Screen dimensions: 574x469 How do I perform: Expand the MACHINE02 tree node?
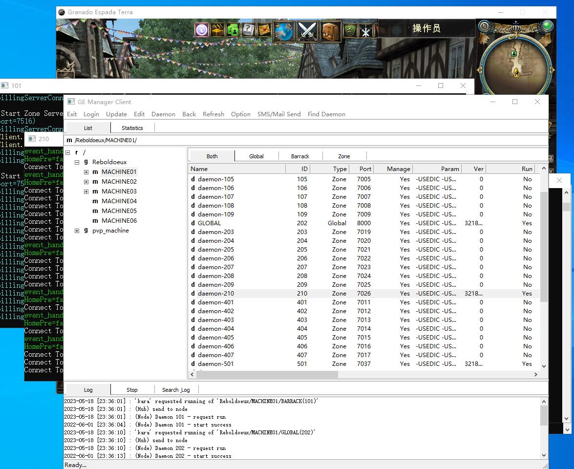[x=86, y=182]
